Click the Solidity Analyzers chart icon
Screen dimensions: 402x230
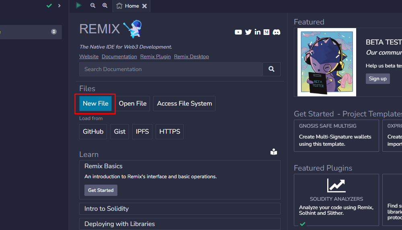tap(336, 186)
